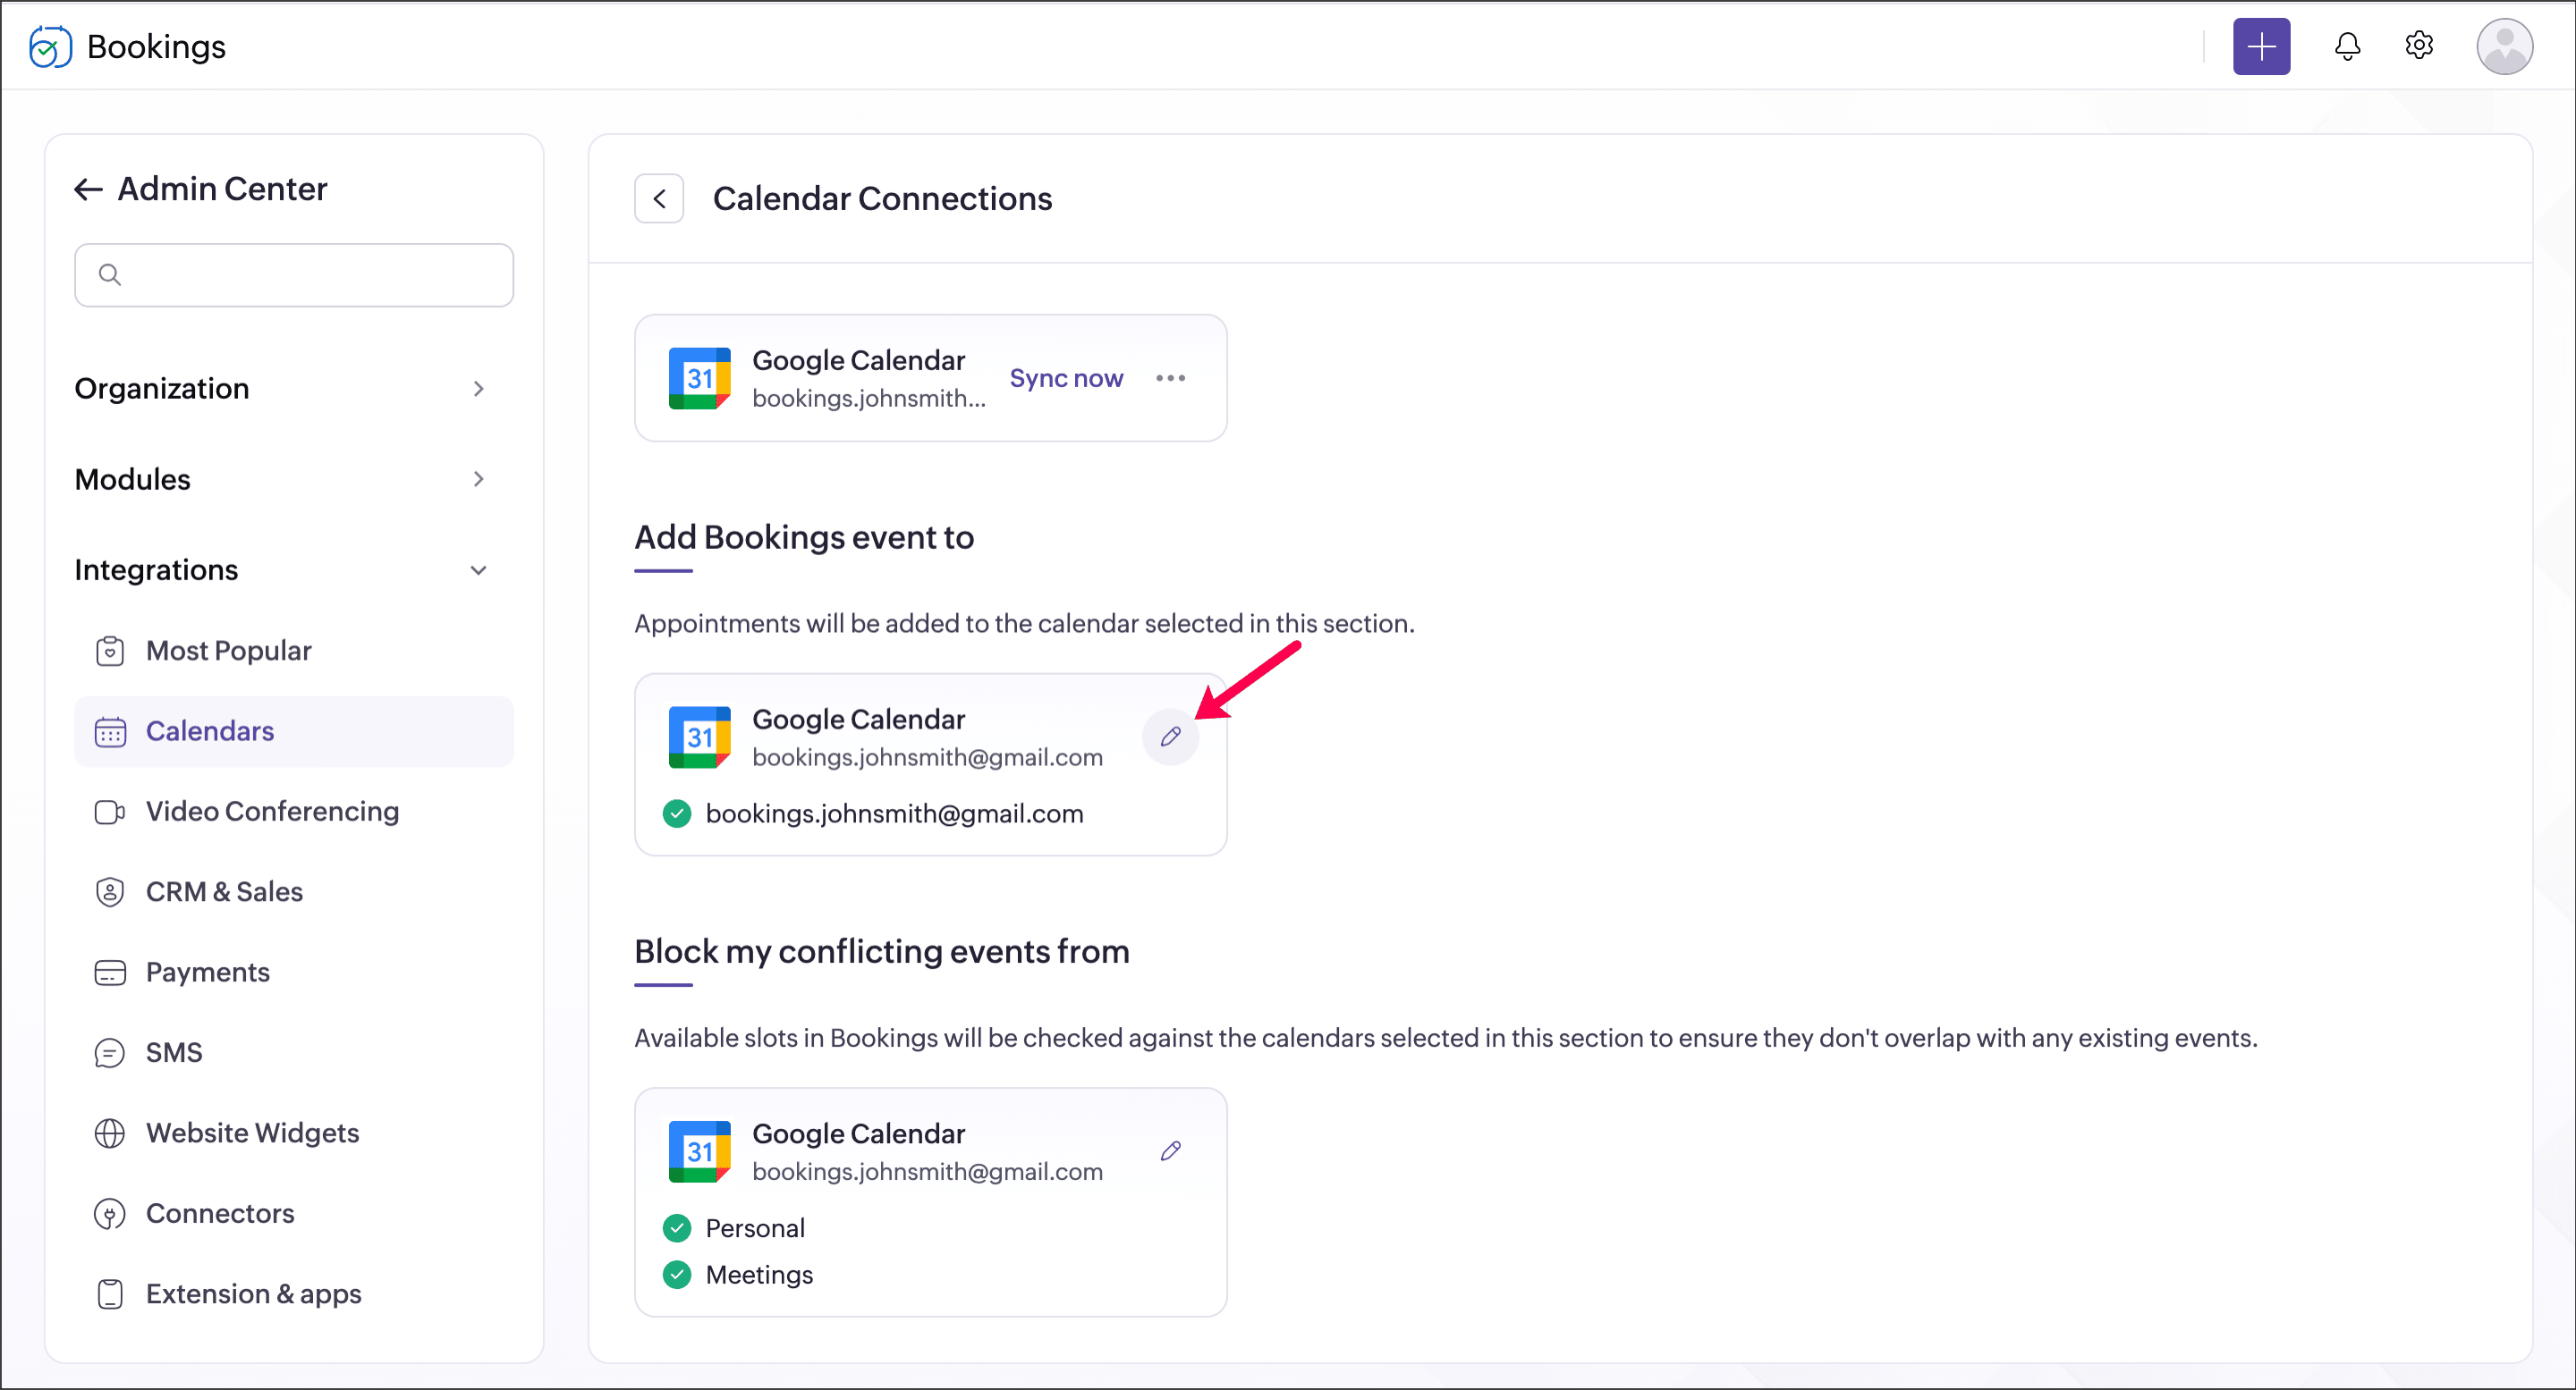Image resolution: width=2576 pixels, height=1390 pixels.
Task: Click the Video Conferencing camera icon
Action: (110, 812)
